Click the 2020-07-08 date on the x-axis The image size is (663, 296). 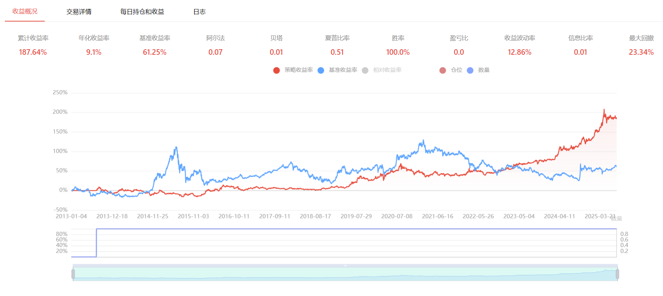397,216
